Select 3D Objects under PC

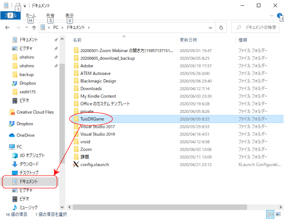pos(28,155)
